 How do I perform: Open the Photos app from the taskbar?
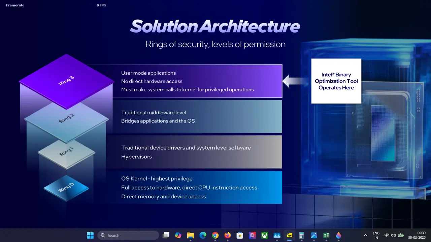tap(314, 235)
